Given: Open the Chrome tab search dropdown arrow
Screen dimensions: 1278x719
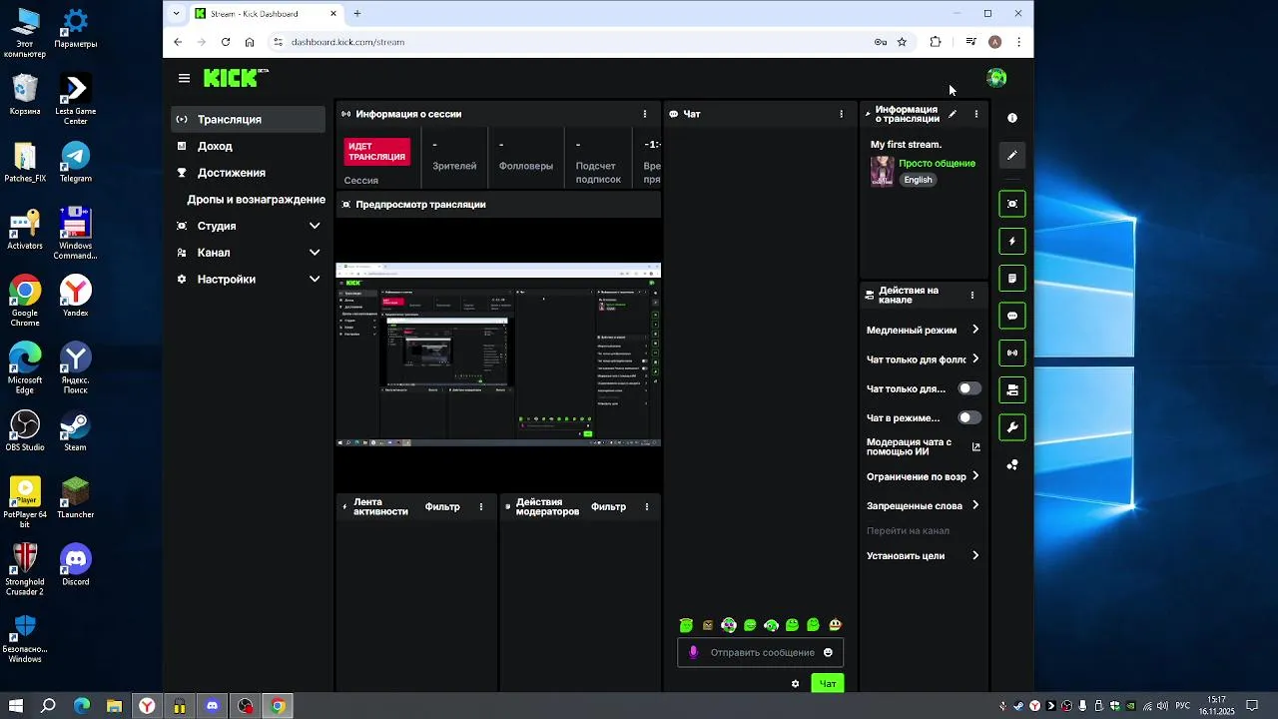Looking at the screenshot, I should [x=177, y=14].
